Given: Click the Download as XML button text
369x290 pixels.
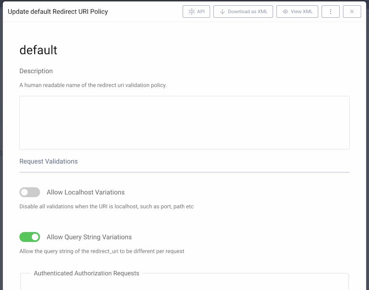Looking at the screenshot, I should 248,12.
